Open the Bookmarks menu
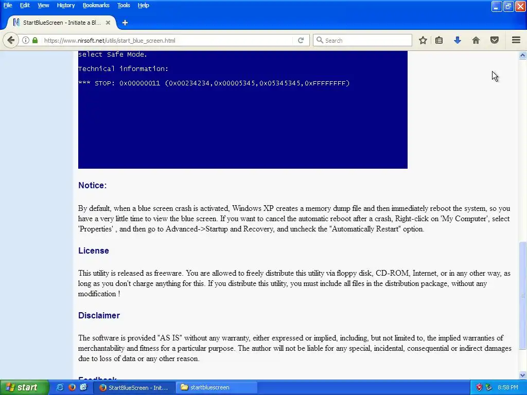527x395 pixels. point(96,5)
